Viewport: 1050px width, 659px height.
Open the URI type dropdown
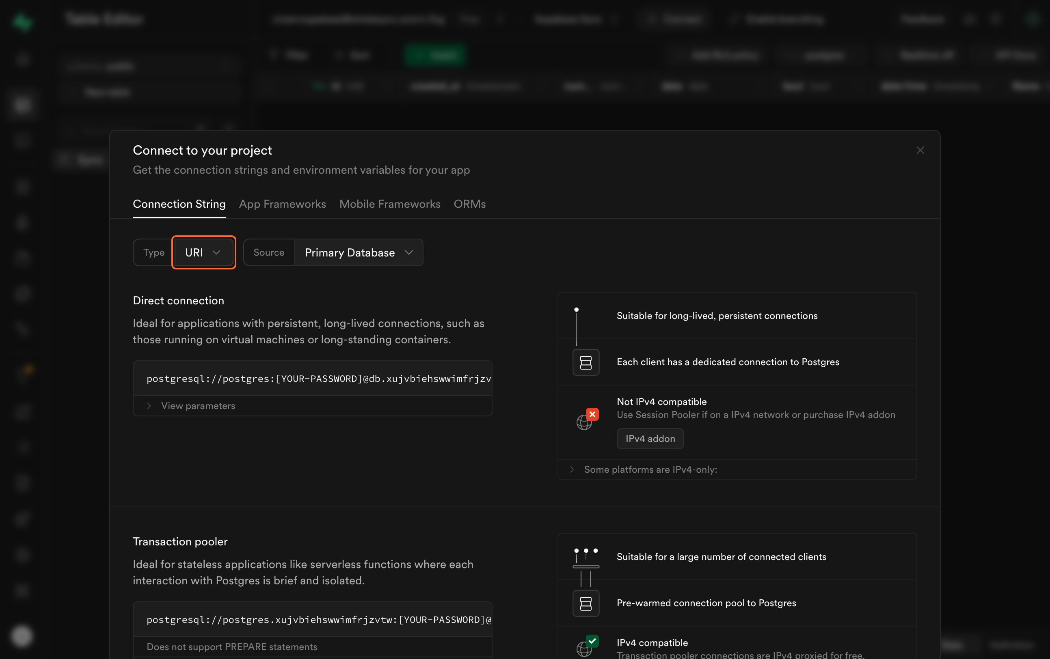click(203, 252)
